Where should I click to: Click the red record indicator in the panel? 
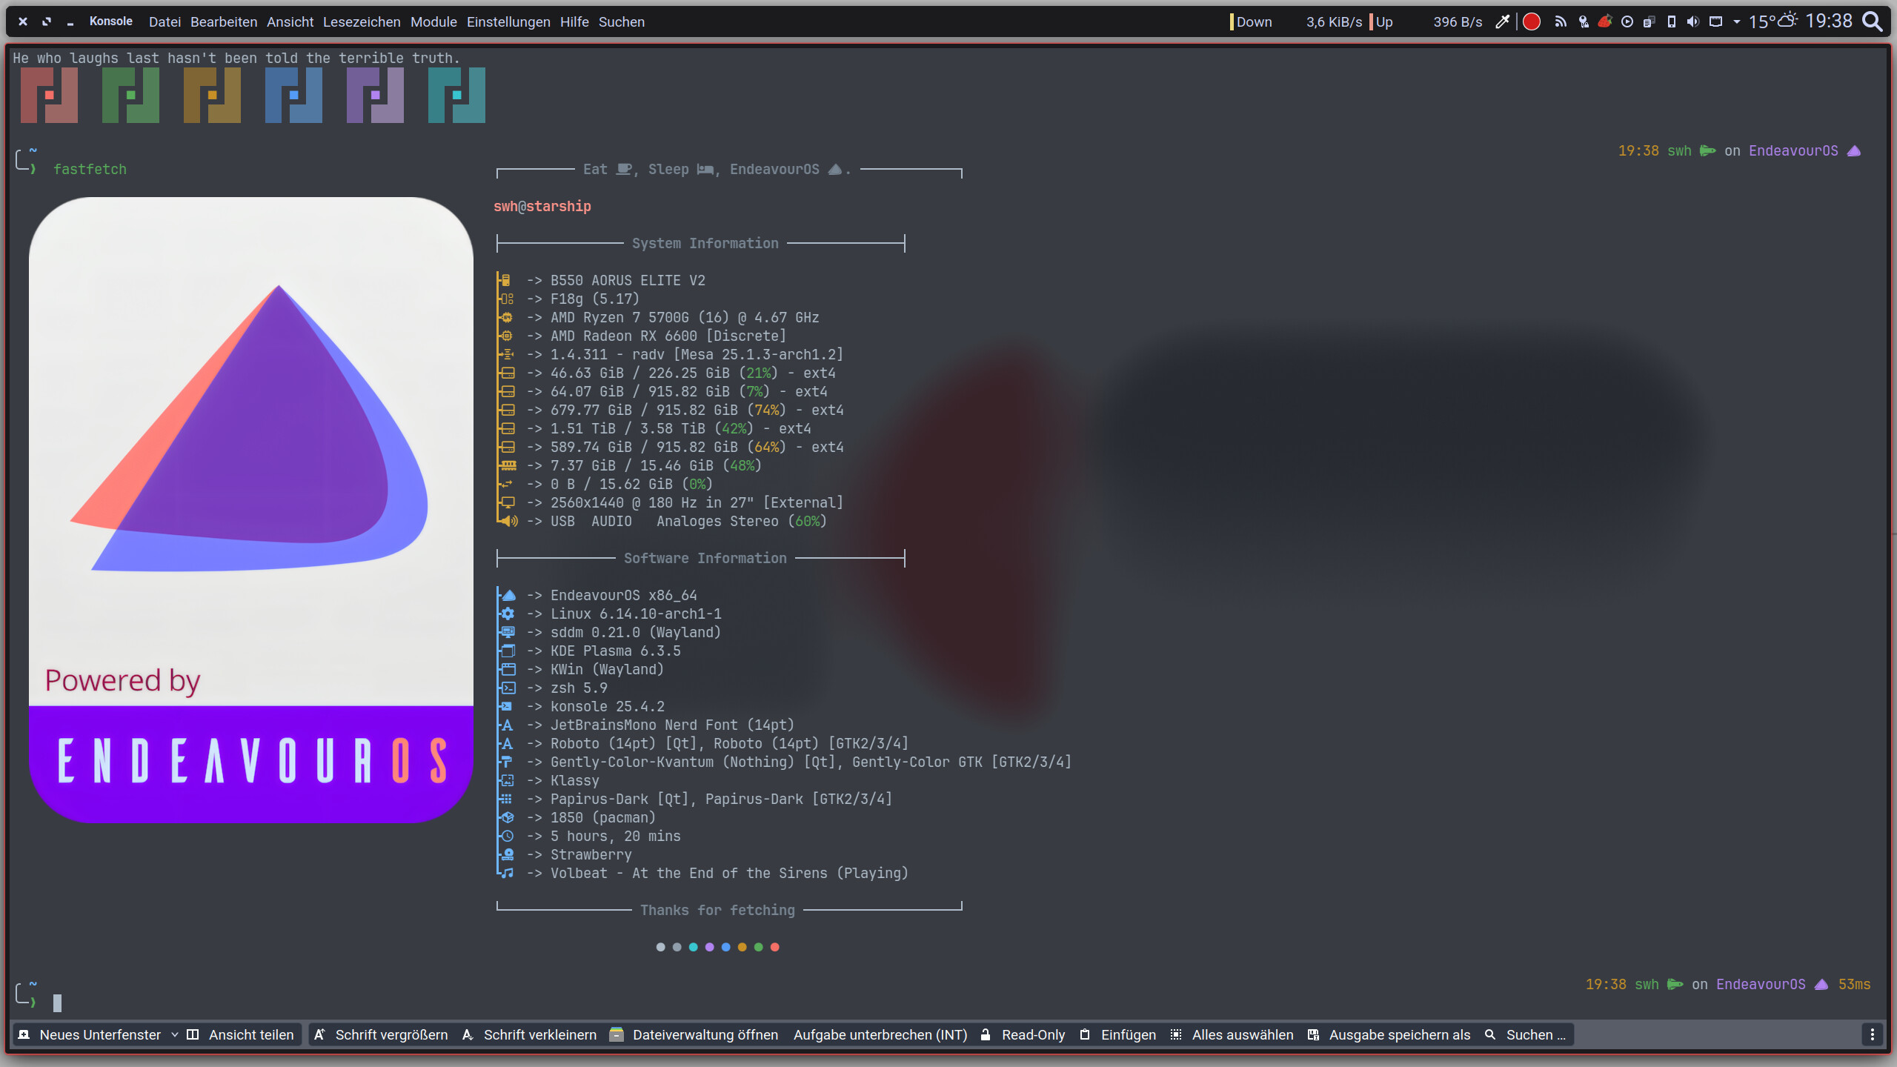coord(1532,21)
